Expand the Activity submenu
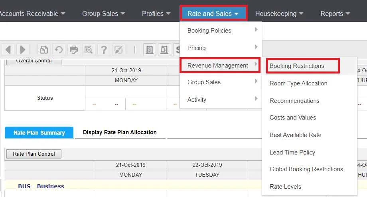This screenshot has height=197, width=367. point(221,100)
